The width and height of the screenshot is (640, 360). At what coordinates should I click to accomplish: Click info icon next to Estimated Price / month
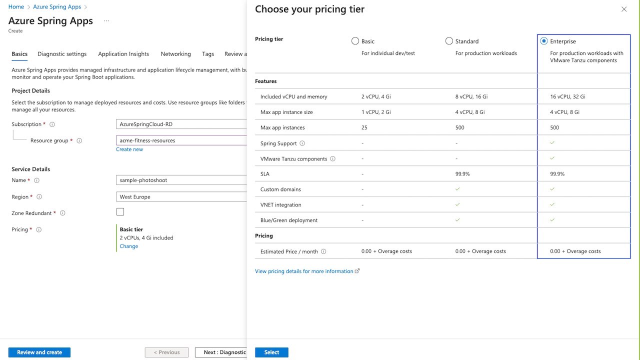click(x=323, y=251)
